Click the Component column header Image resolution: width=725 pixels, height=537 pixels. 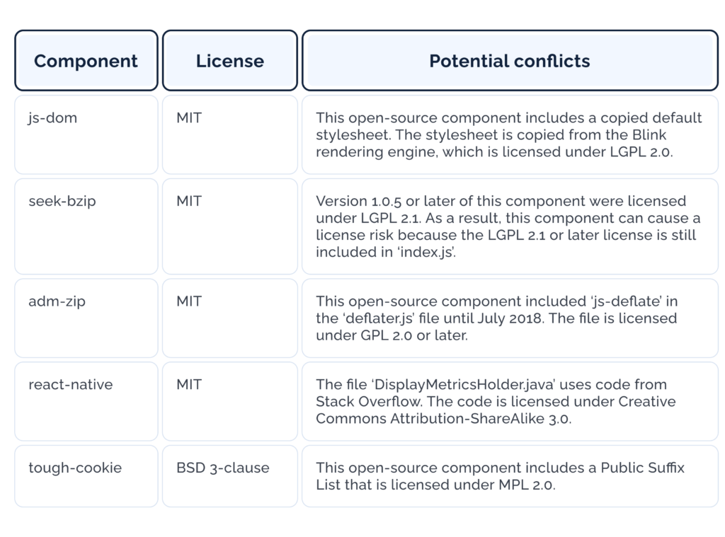pyautogui.click(x=86, y=61)
